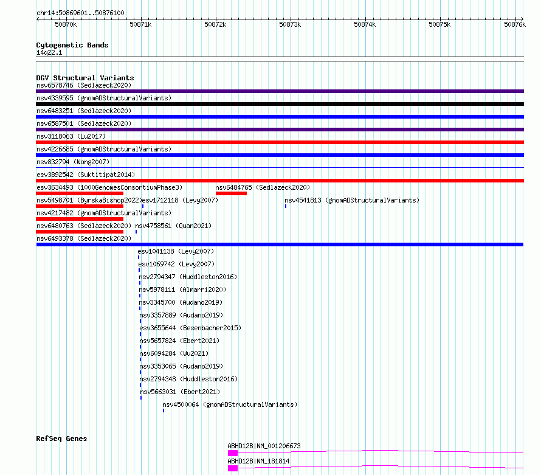
Task: Click the nsv6587501 (Sedlazeck2020) label
Action: pos(84,123)
